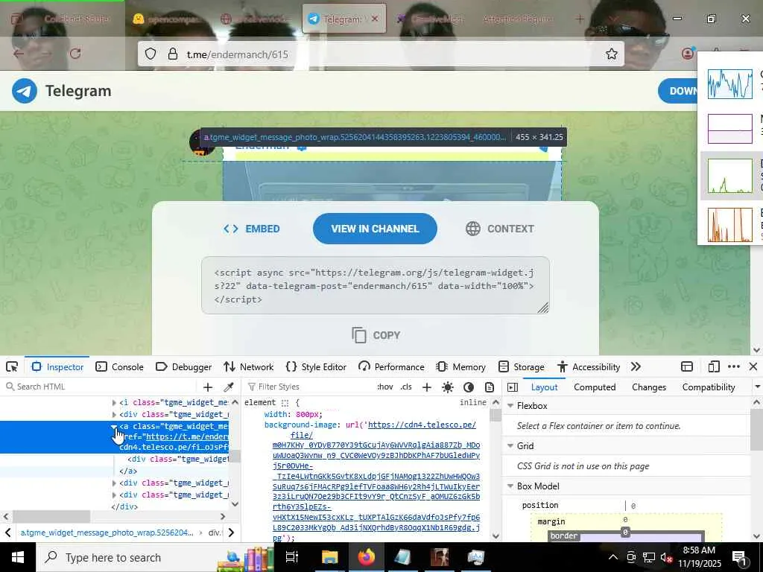763x572 pixels.
Task: Toggle the three-pane inspector layout
Action: point(513,387)
